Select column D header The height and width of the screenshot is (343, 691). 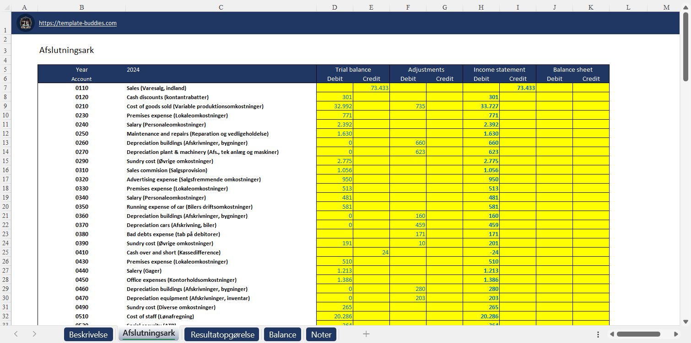point(335,7)
